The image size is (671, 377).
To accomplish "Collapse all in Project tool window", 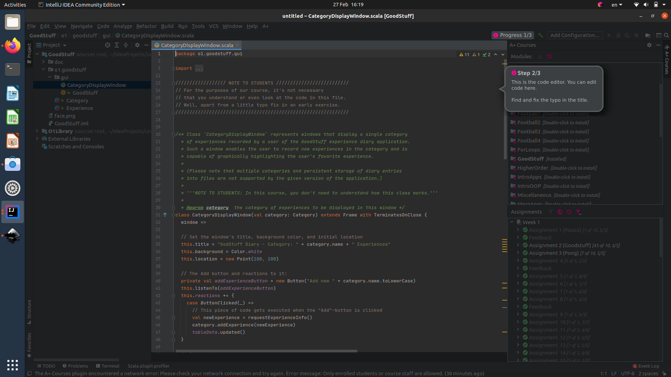I will click(x=126, y=45).
